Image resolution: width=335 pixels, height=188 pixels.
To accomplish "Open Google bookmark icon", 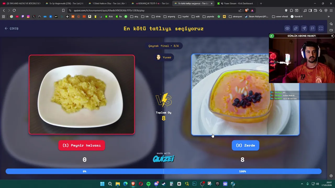I will (11, 16).
